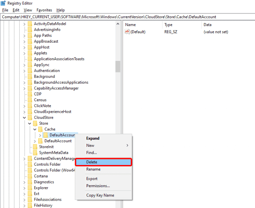Expand the CloudExperienceHost key
Viewport: 255px width, 208px height.
[x=24, y=112]
